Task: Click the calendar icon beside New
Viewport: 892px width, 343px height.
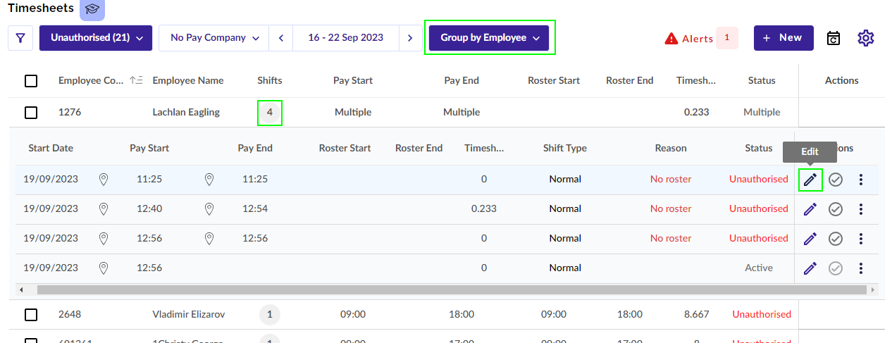Action: pos(834,38)
